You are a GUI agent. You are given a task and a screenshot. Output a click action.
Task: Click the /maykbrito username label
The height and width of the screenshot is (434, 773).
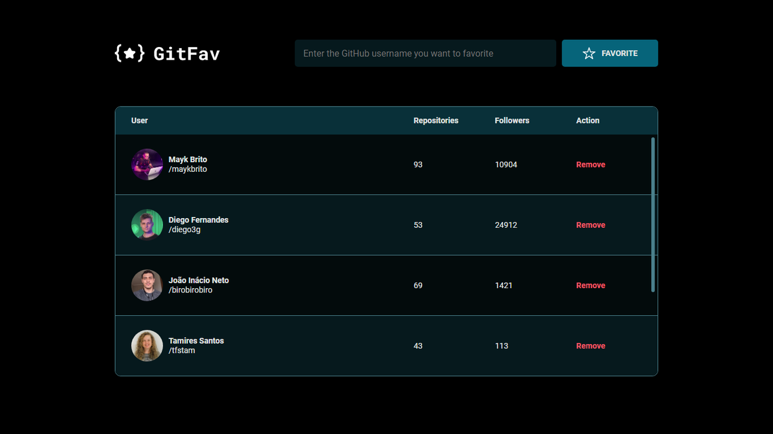click(187, 169)
